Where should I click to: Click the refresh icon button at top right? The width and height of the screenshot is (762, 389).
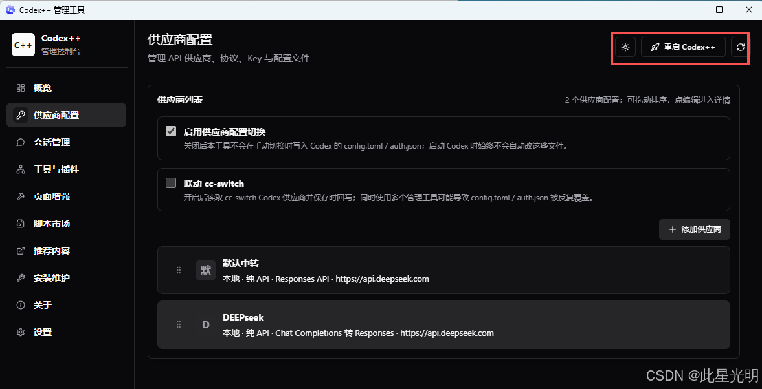740,47
